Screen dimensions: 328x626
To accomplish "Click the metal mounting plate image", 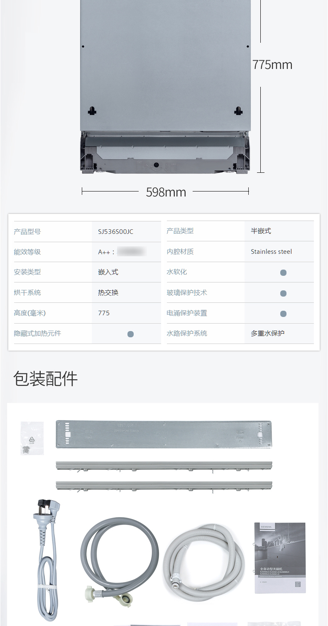I will [x=164, y=434].
